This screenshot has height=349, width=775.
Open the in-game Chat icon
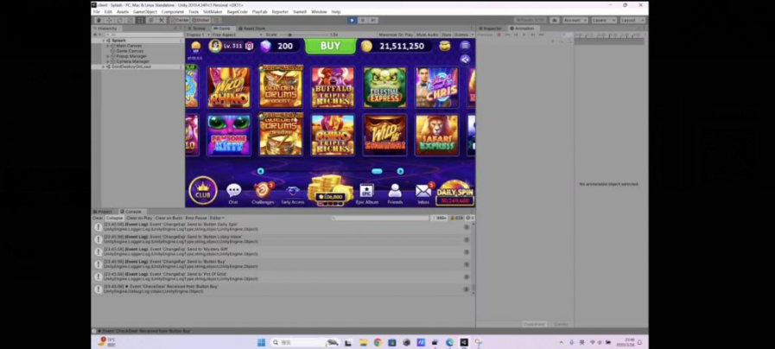point(233,191)
